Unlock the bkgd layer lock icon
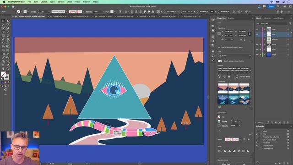Screen dimensions: 293x165 pos(260,55)
